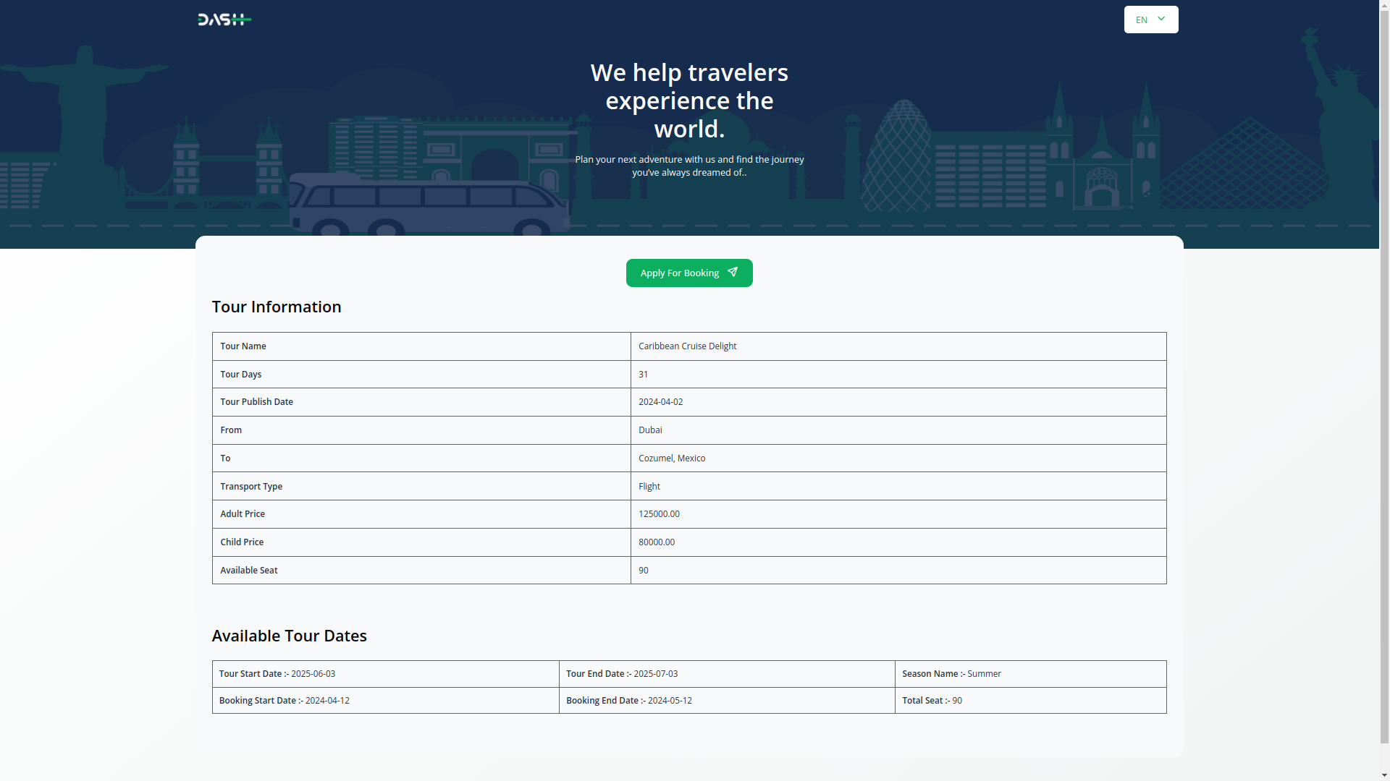The image size is (1390, 781).
Task: Click the Apply For Booking button
Action: [688, 273]
